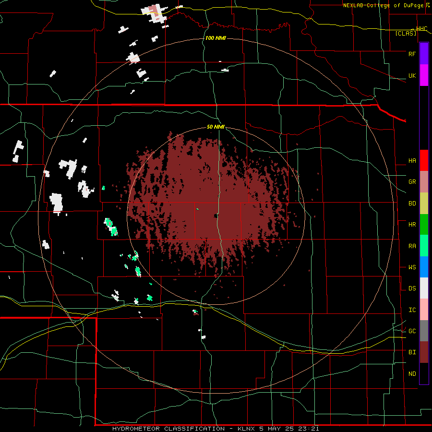
Task: Click the HA legend label
Action: [x=412, y=161]
